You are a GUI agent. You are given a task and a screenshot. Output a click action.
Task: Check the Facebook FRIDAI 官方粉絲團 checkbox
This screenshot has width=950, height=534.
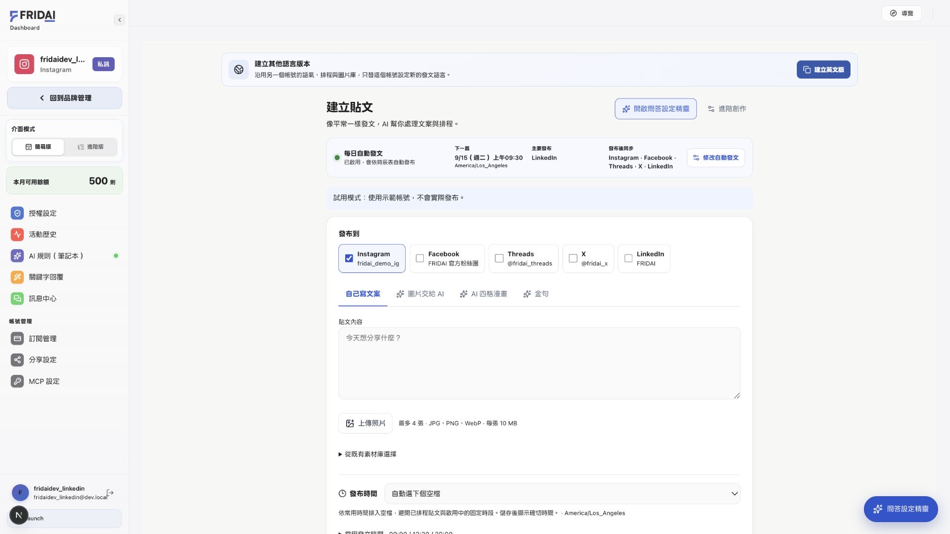(x=420, y=259)
